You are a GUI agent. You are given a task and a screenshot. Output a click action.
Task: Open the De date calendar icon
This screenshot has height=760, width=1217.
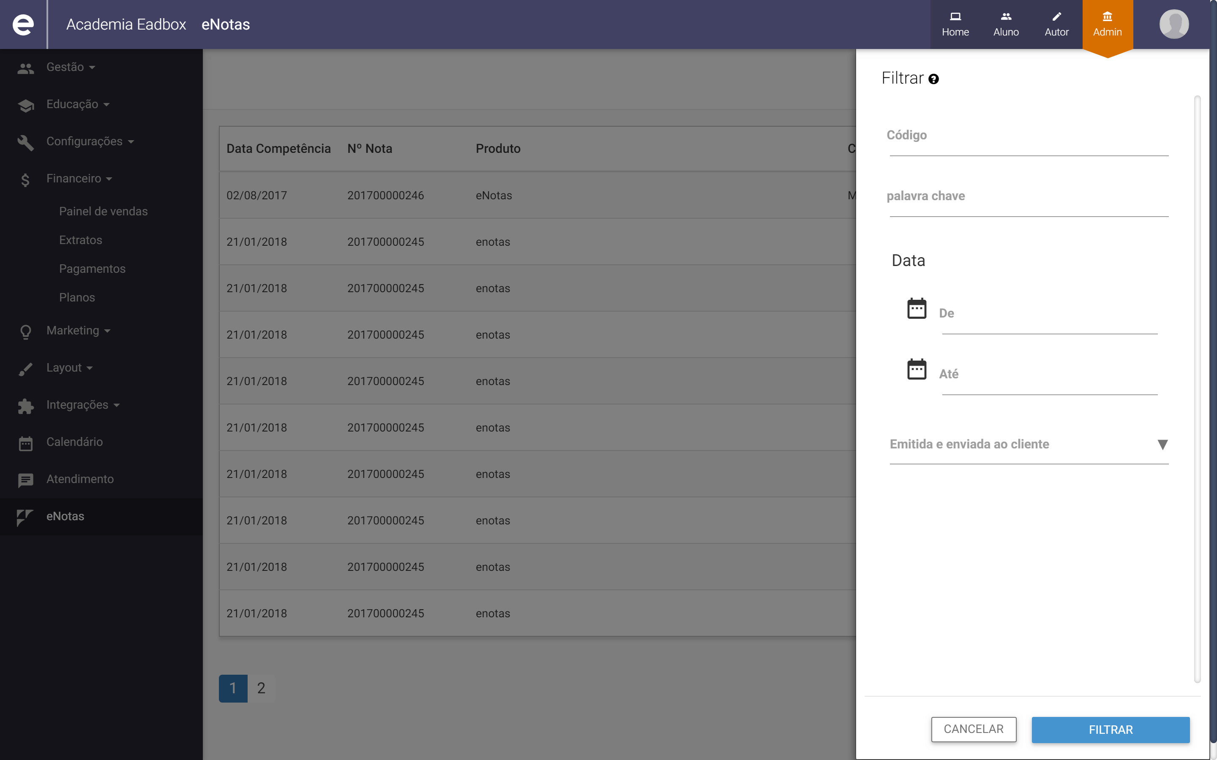click(x=916, y=309)
